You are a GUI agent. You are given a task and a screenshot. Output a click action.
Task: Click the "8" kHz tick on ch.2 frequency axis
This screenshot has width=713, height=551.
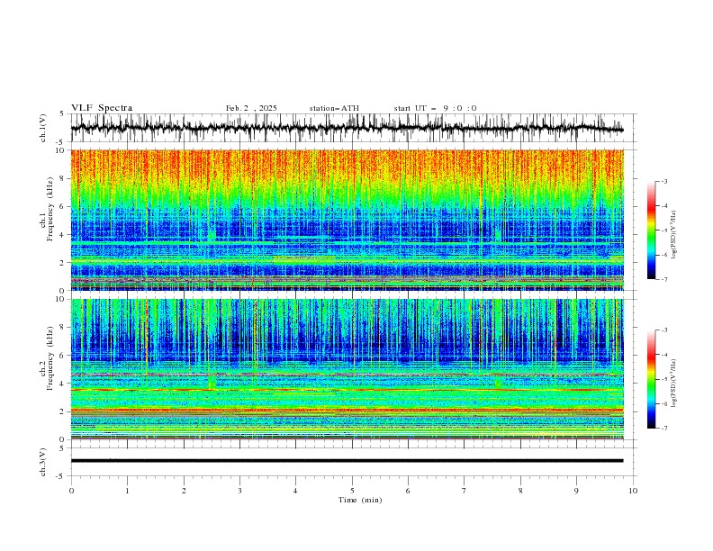(x=63, y=327)
